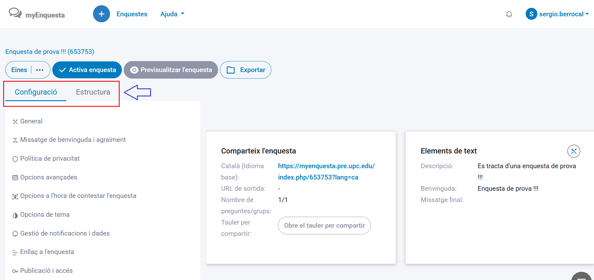This screenshot has height=280, width=594.
Task: Expand the Ajuda dropdown menu
Action: tap(172, 14)
